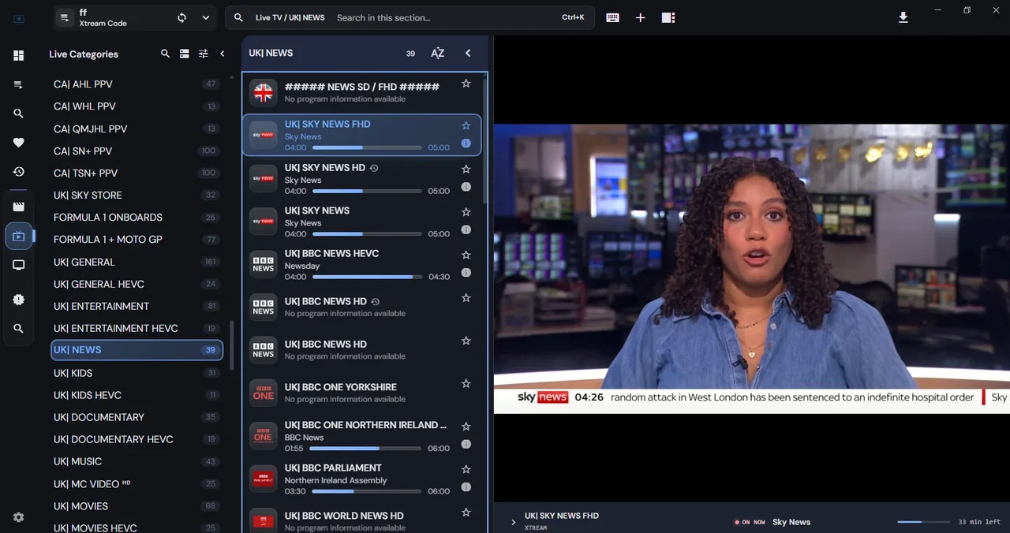Play UK| BBC ONE YORKSHIRE channel
Screen dimensions: 1010x533
(362, 393)
